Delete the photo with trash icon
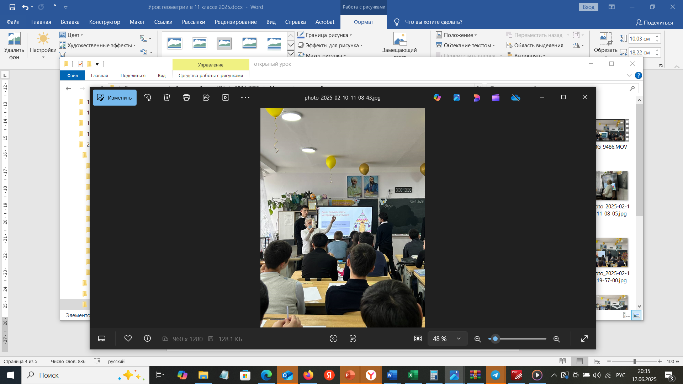 pos(167,97)
